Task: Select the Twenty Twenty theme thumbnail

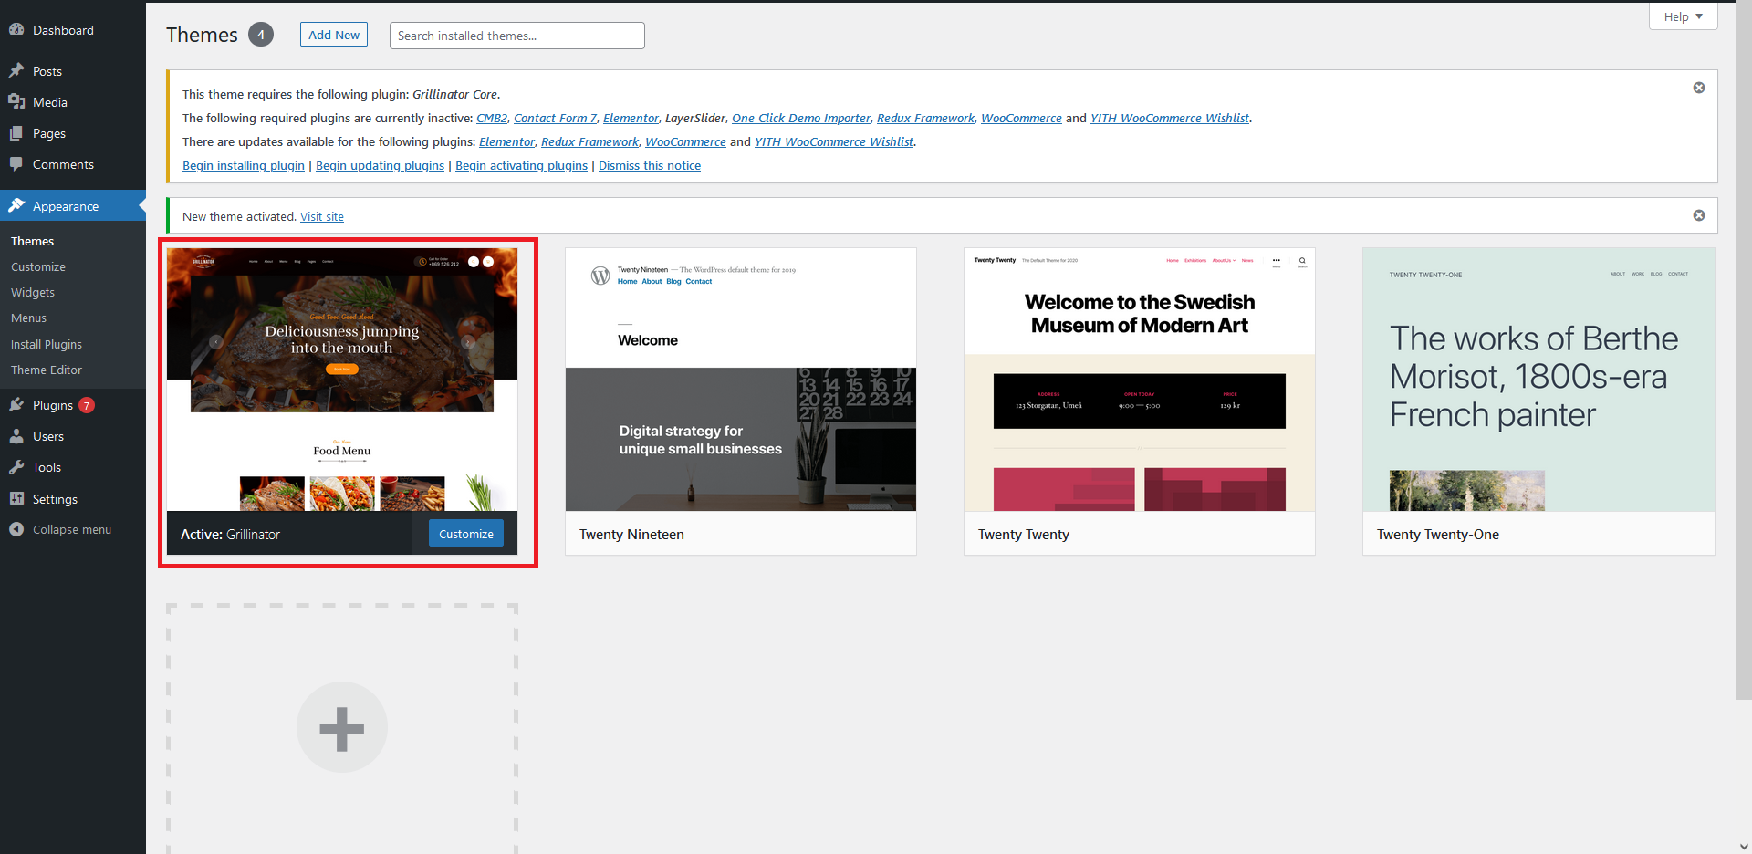Action: [1140, 380]
